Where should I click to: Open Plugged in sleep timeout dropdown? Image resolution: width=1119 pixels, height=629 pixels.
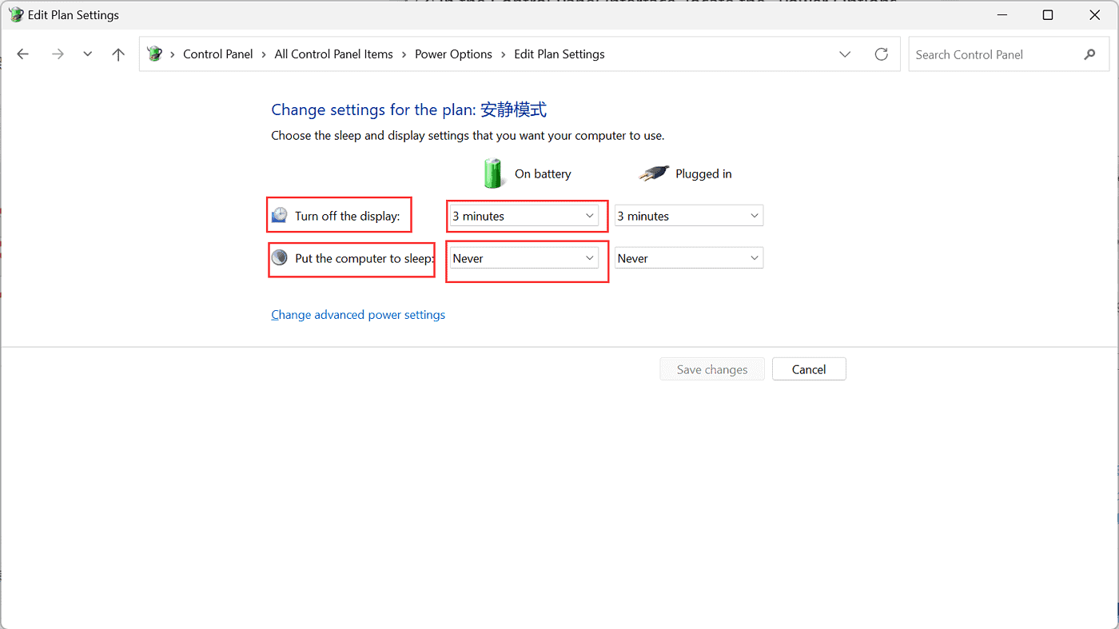(688, 258)
